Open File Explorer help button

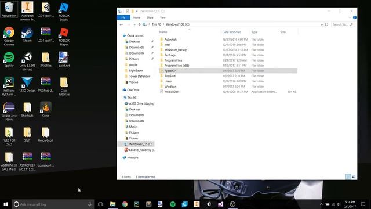[x=354, y=17]
